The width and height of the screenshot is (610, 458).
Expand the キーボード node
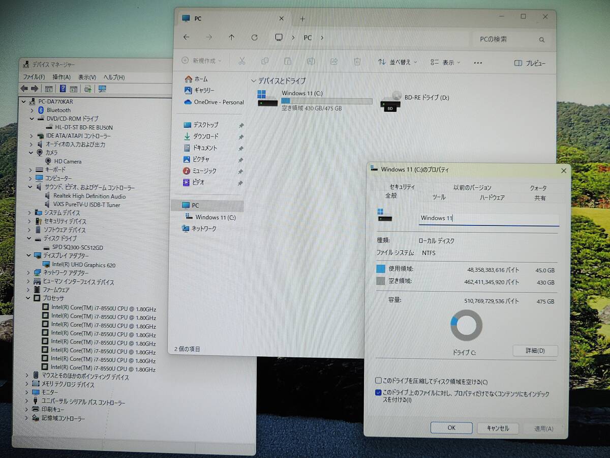click(30, 169)
